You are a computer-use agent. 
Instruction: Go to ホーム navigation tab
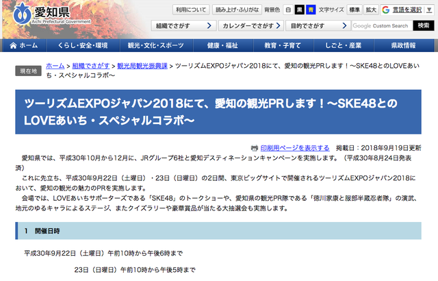coord(25,45)
